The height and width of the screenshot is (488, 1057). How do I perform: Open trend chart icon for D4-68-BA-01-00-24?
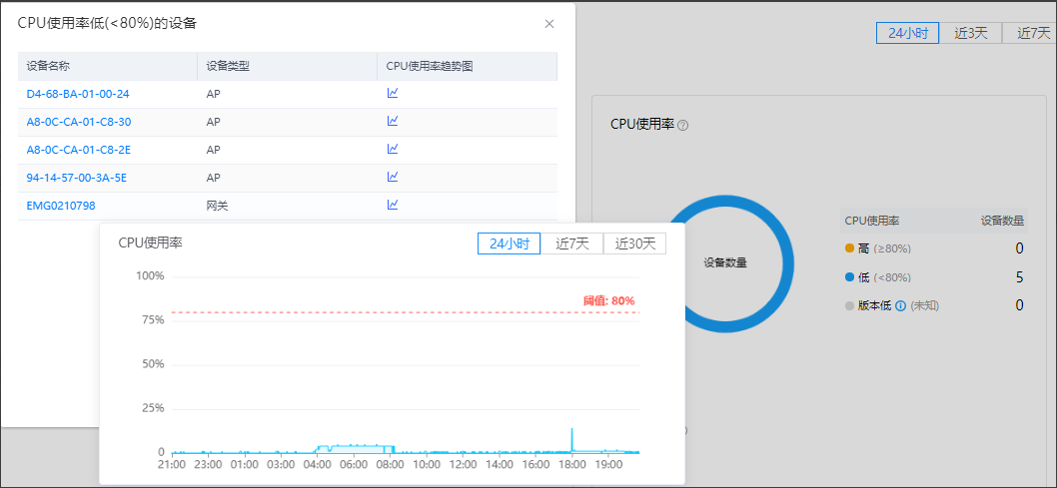[393, 94]
